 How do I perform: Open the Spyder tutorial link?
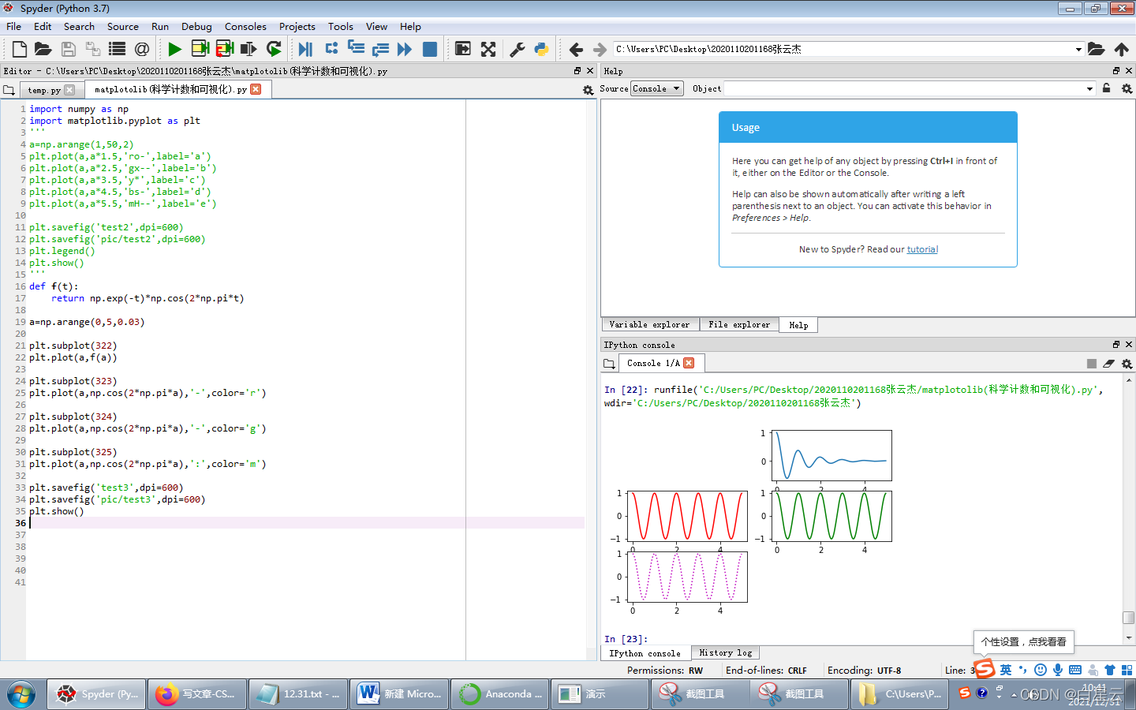922,249
